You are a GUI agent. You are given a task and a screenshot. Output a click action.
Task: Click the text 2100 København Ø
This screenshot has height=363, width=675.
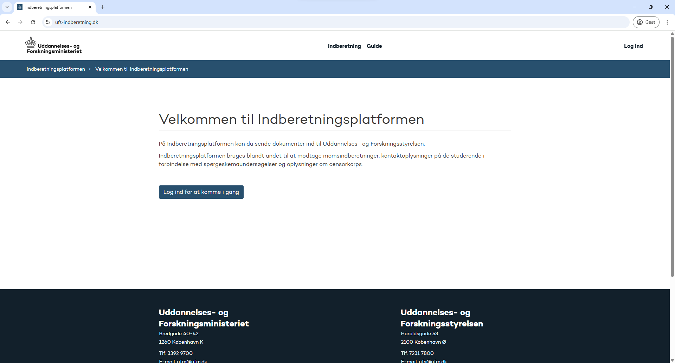[x=424, y=342]
